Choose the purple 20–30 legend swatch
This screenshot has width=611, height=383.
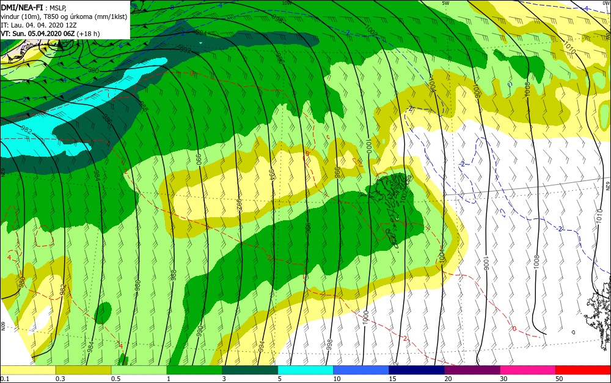472,370
